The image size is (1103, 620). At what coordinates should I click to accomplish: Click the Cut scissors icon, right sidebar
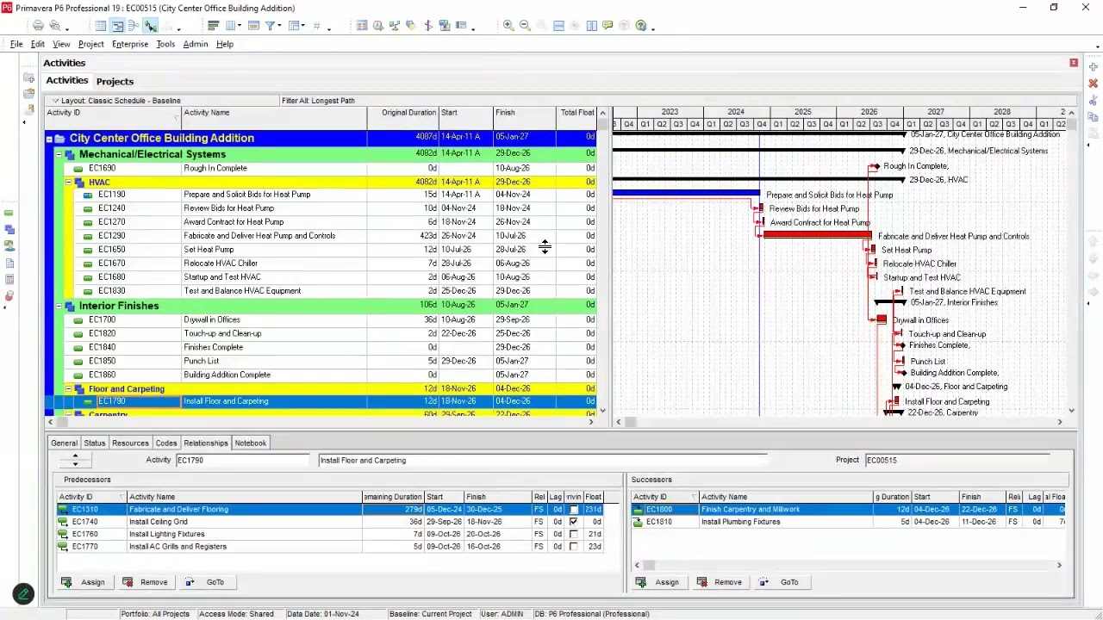[1093, 100]
